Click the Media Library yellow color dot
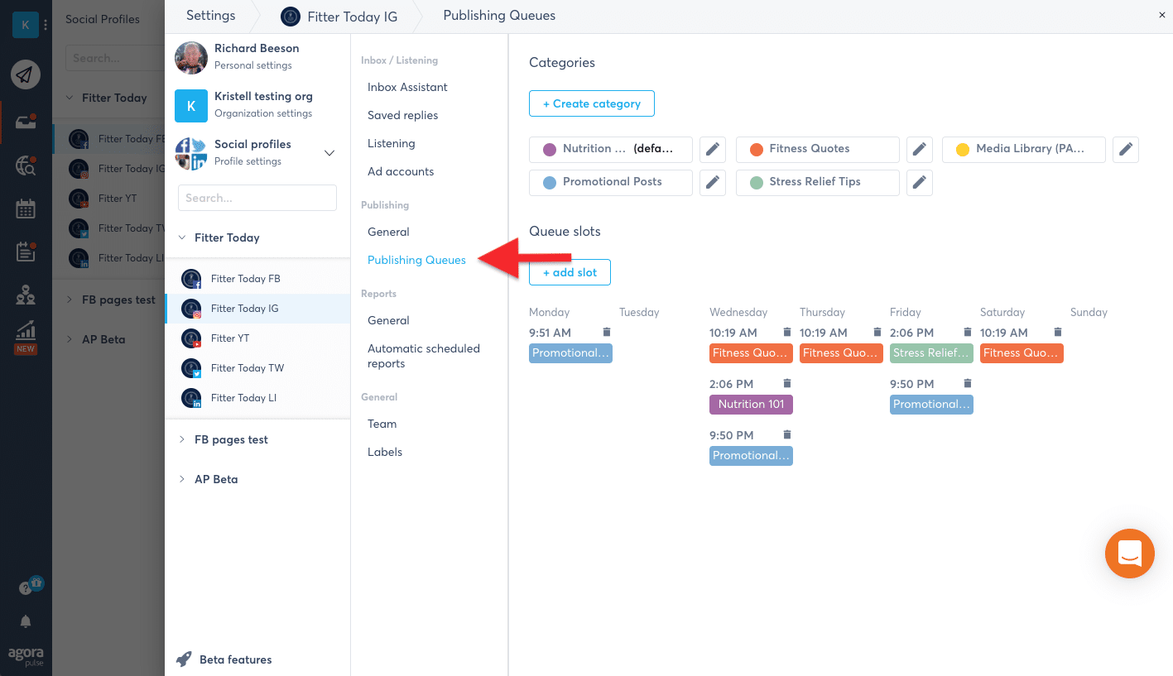The width and height of the screenshot is (1173, 676). click(x=962, y=150)
